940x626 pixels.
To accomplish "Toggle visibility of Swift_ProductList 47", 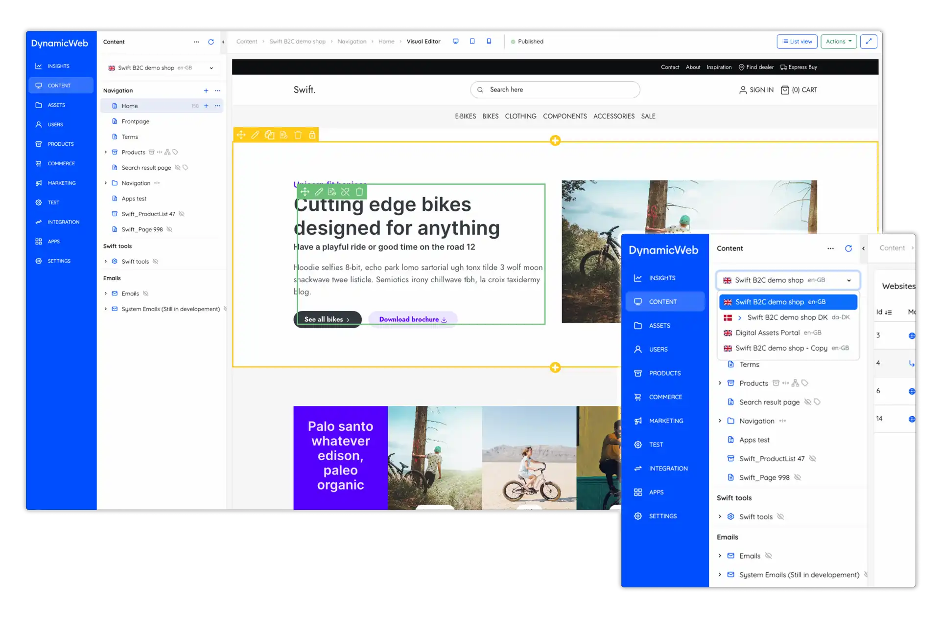I will [181, 214].
